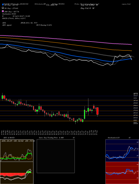The height and width of the screenshot is (184, 139).
Task: Click the 'Day Vol: 0 M' label
Action: (x=87, y=8)
